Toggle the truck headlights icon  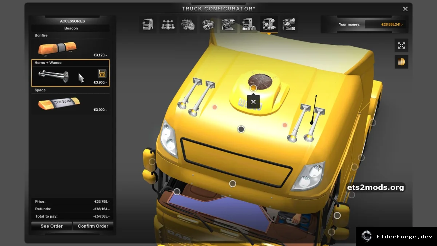tap(401, 62)
